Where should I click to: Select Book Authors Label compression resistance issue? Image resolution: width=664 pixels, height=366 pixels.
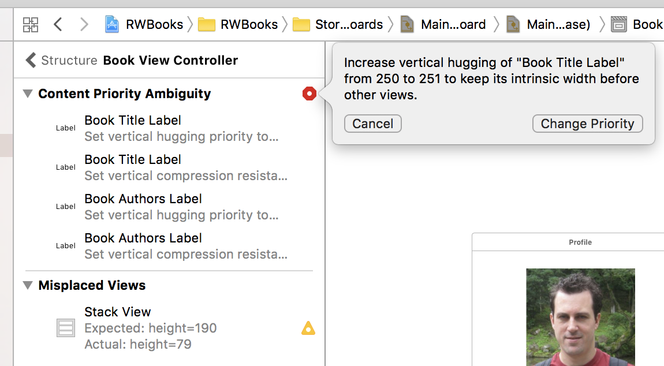(185, 246)
